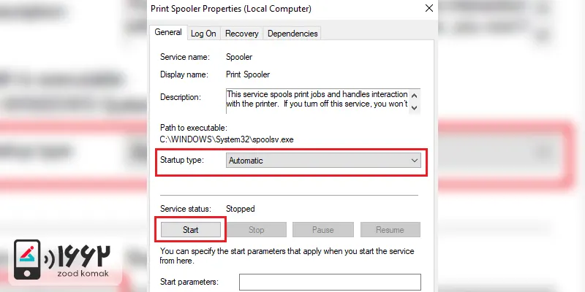Start the Print Spooler service
Image resolution: width=585 pixels, height=292 pixels.
[x=191, y=230]
